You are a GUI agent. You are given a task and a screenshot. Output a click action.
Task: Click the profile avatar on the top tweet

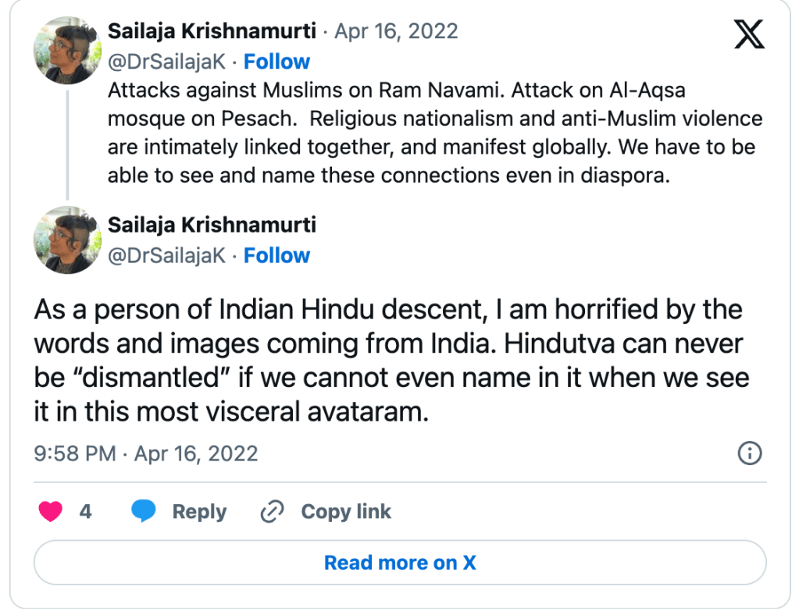[68, 48]
